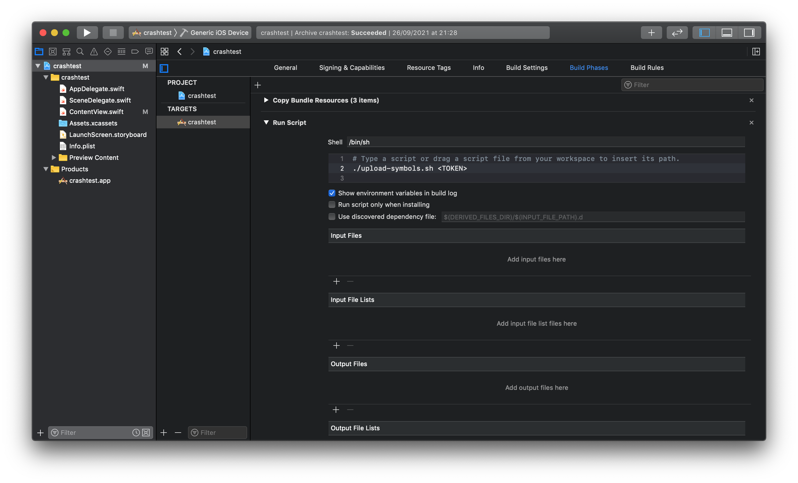Show only source-controlled files filter
Viewport: 798px width, 483px height.
pyautogui.click(x=146, y=433)
